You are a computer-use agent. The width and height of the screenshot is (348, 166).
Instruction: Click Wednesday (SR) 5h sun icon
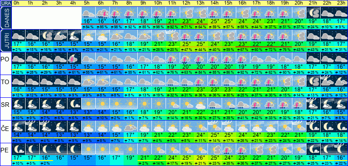pos(88,104)
